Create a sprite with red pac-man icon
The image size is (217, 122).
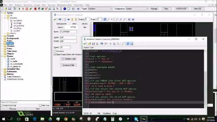(35, 9)
